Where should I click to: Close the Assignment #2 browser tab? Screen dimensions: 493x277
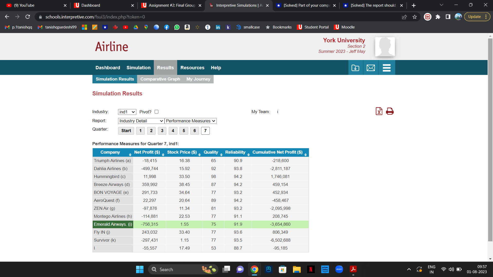coord(200,5)
